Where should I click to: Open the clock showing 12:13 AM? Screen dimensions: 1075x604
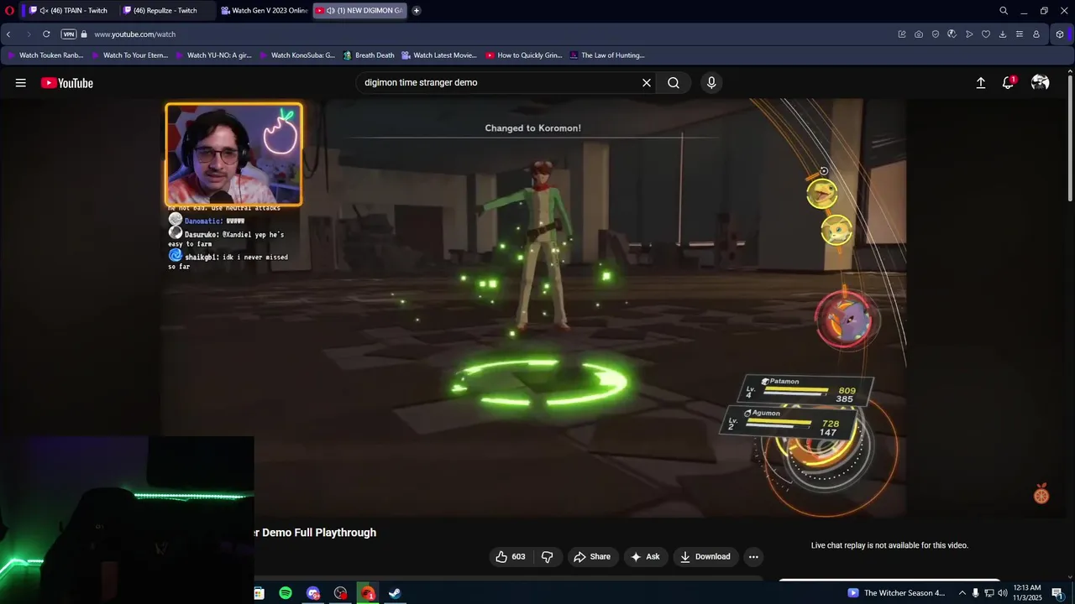pos(1027,593)
